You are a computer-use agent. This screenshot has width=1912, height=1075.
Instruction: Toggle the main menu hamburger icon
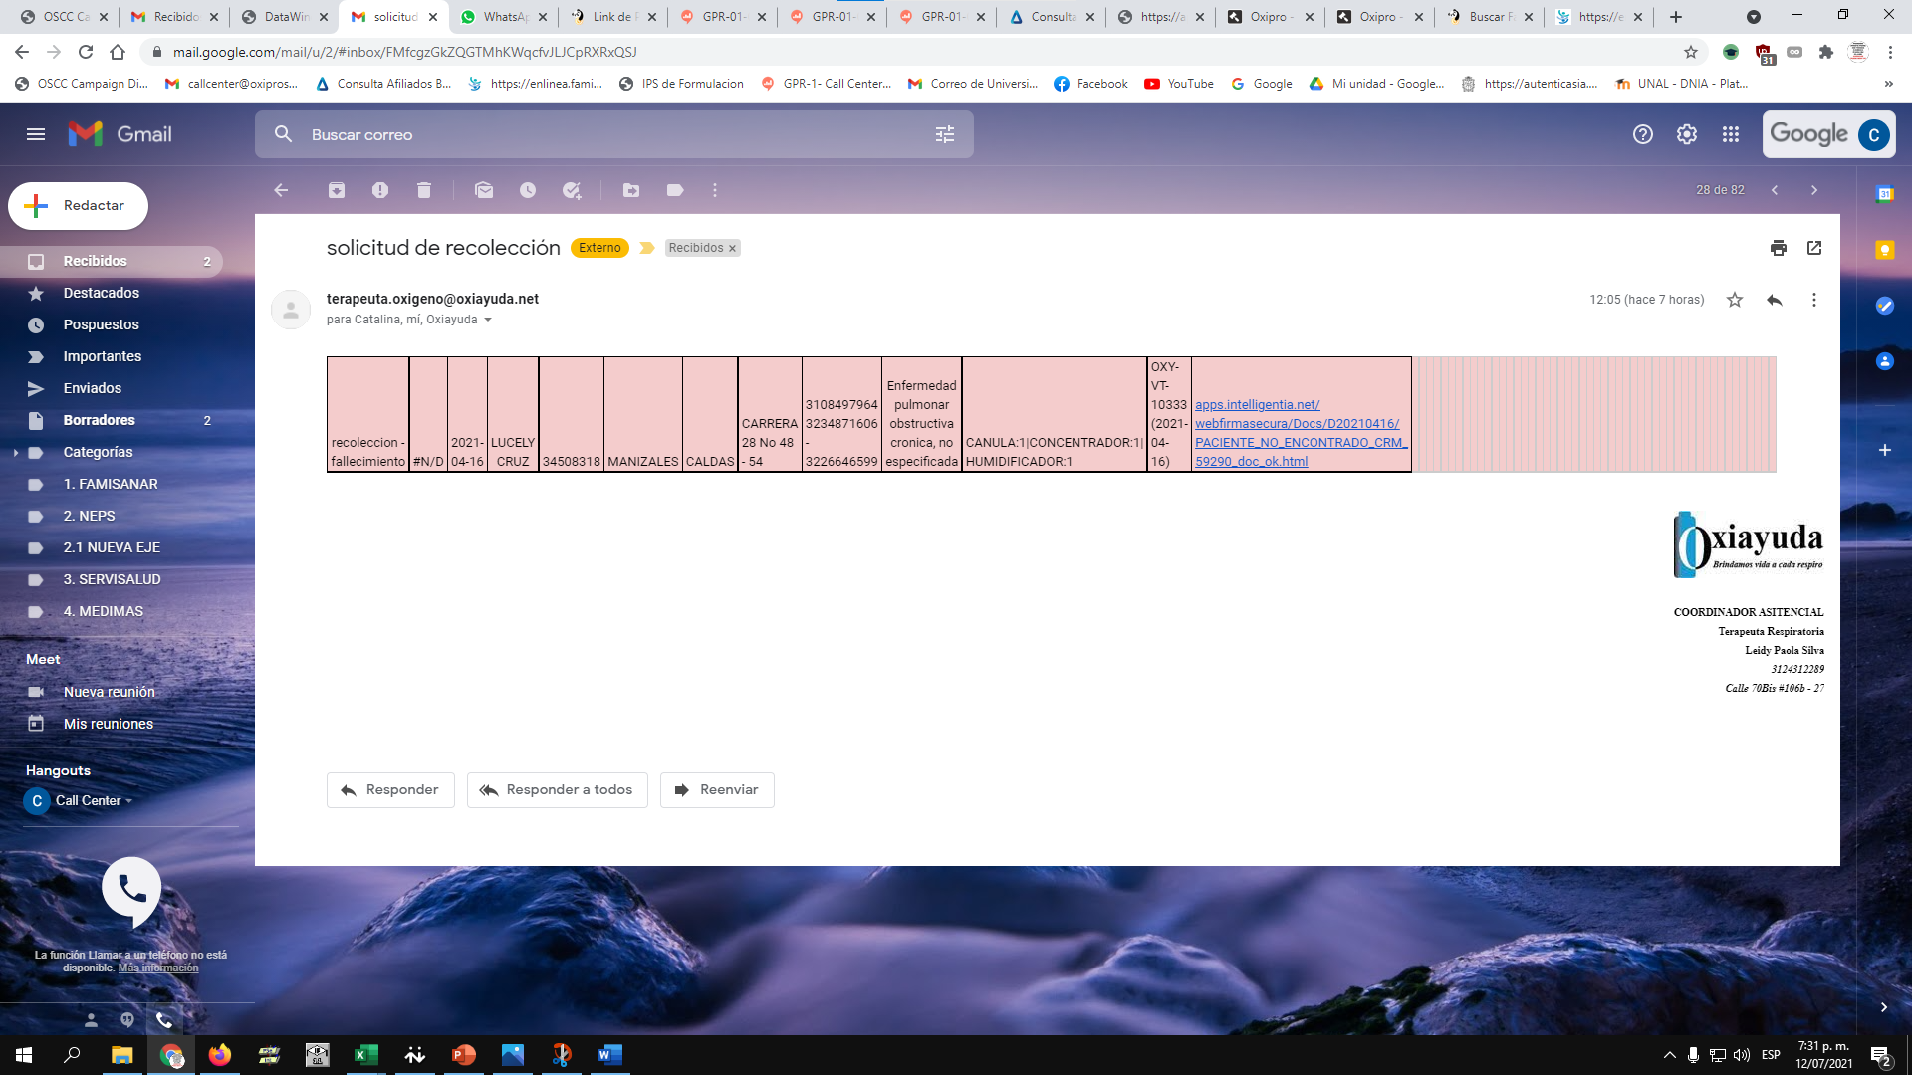pos(36,134)
